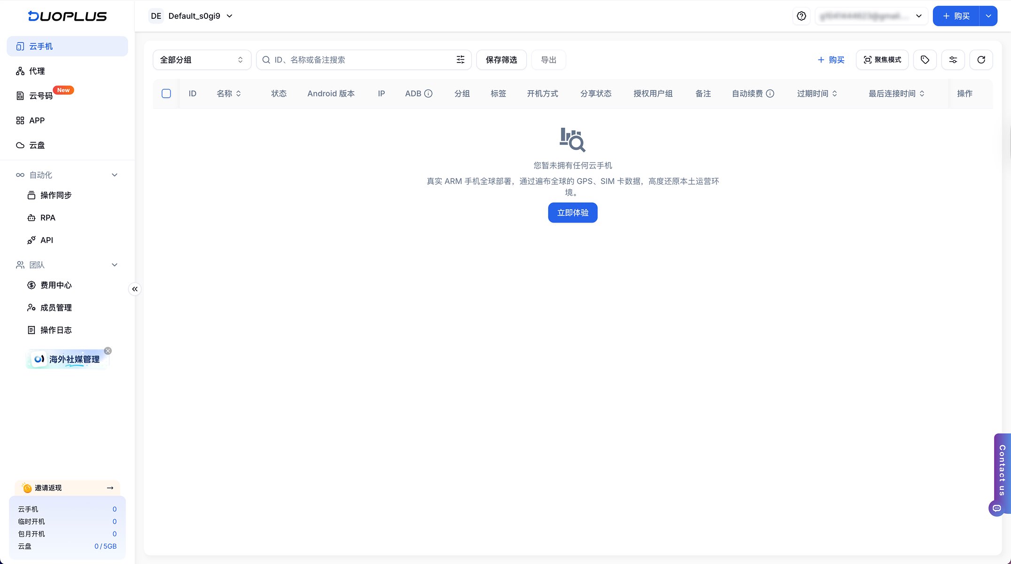
Task: Click the 临时开机 count row
Action: [67, 522]
